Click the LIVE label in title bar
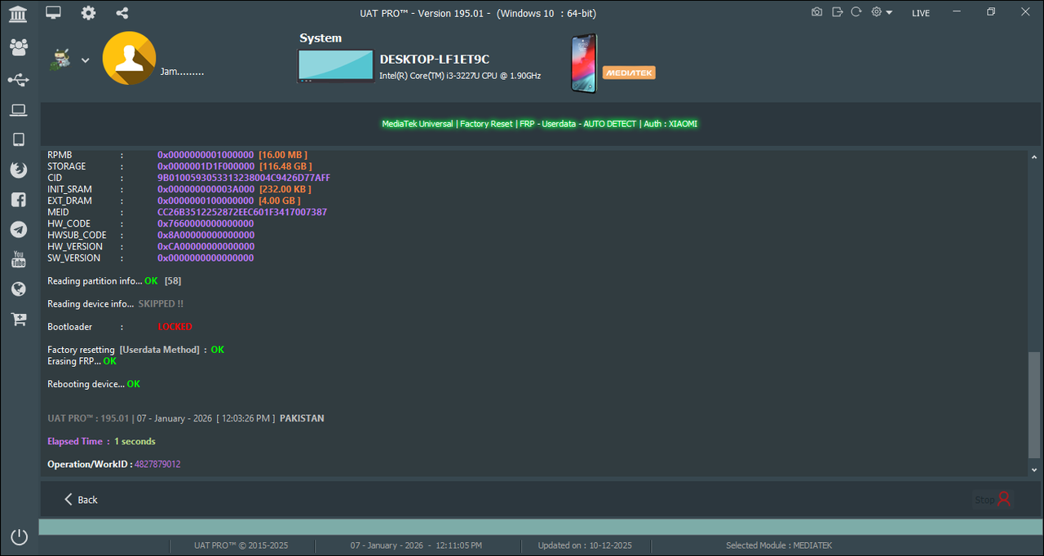 tap(921, 13)
